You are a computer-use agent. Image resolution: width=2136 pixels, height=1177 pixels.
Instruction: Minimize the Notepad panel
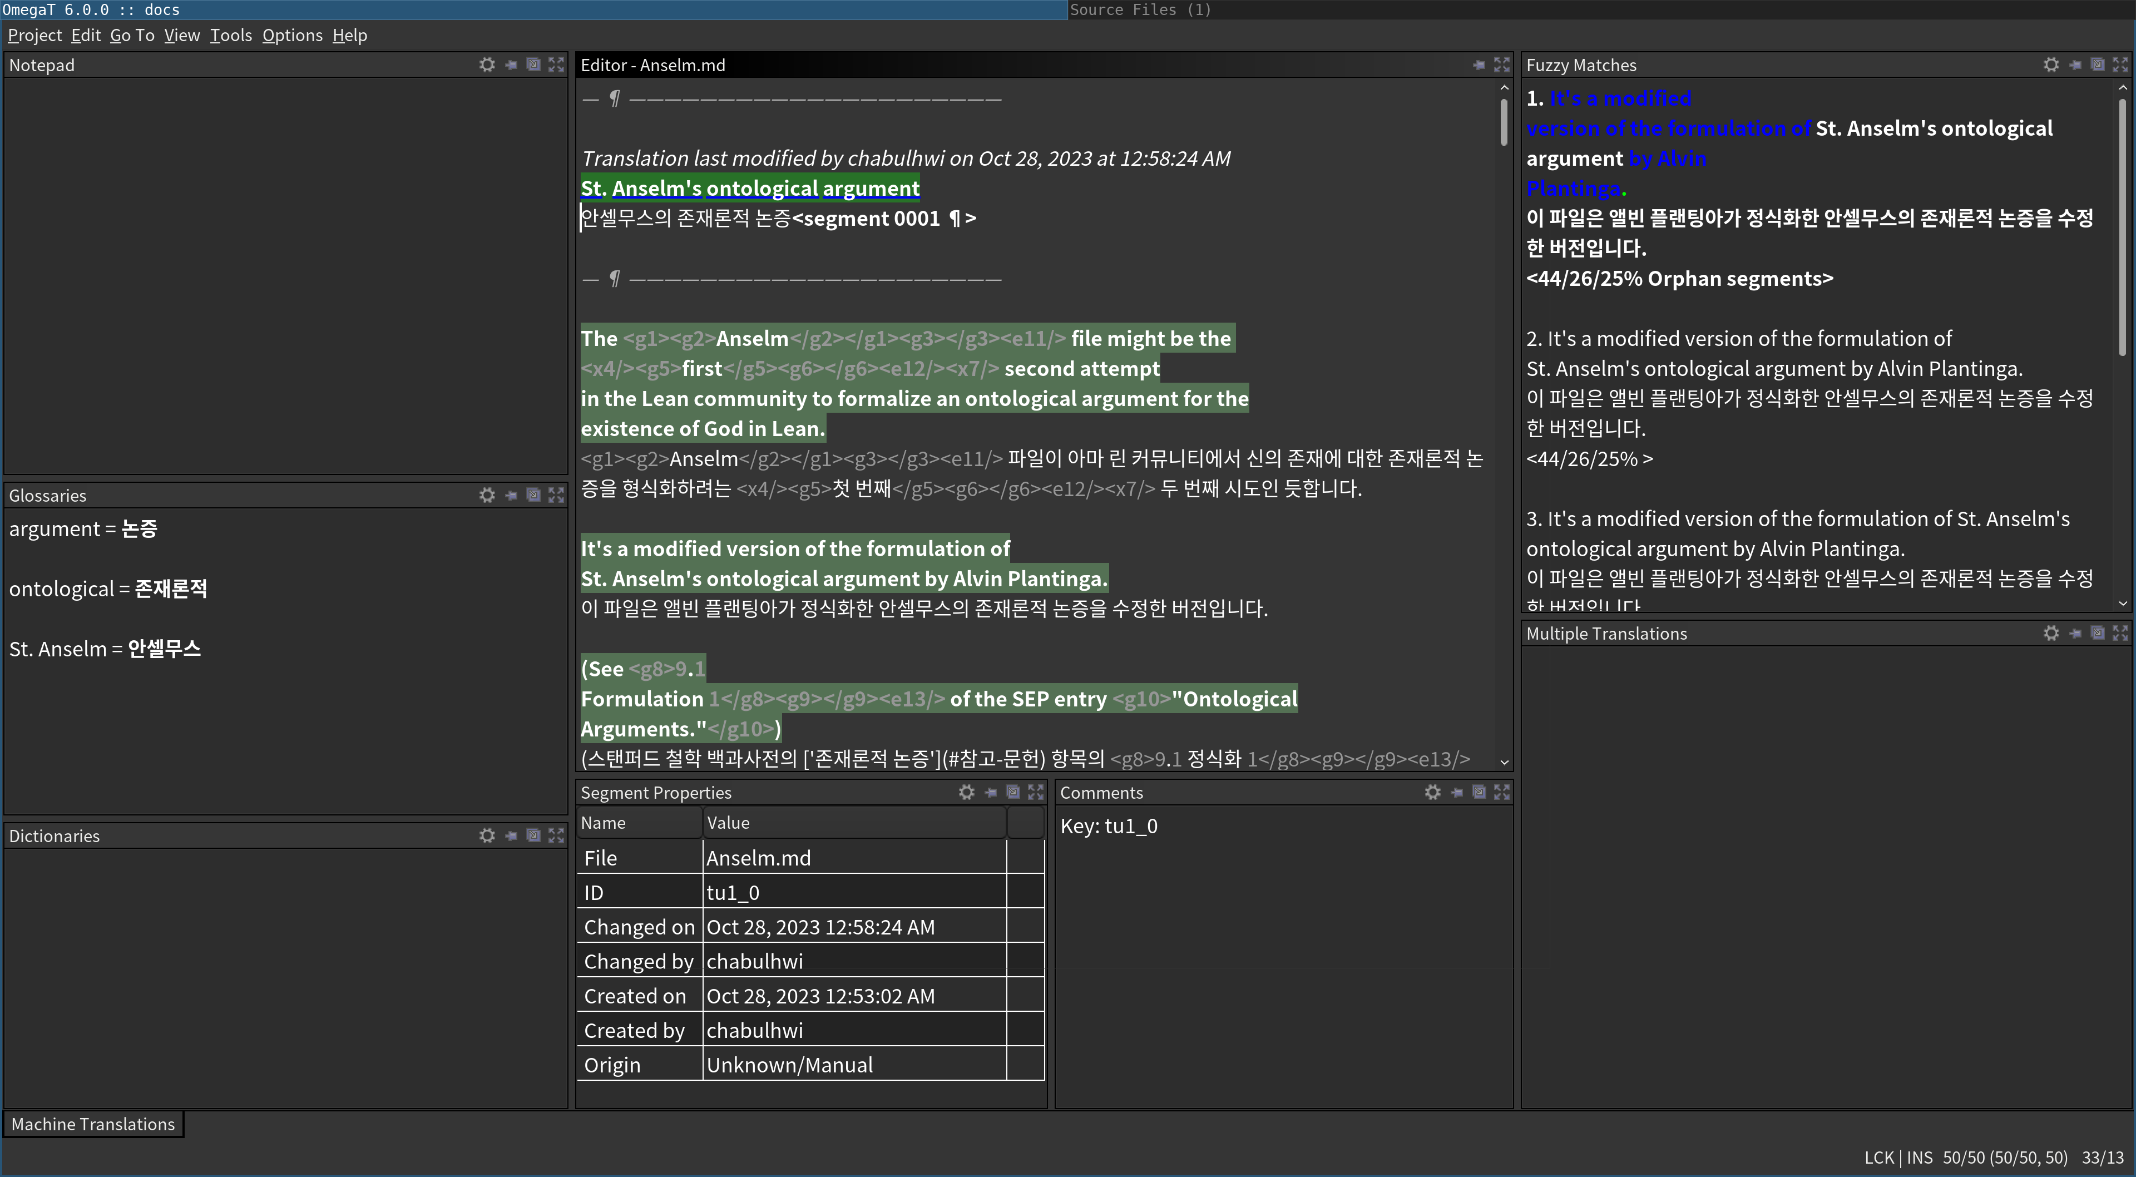click(511, 65)
